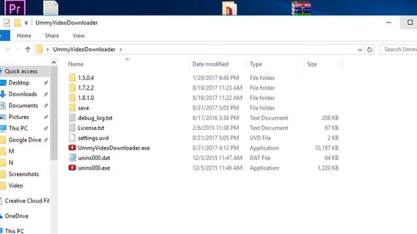Select the DAT File type cell
The width and height of the screenshot is (417, 234).
(x=260, y=158)
